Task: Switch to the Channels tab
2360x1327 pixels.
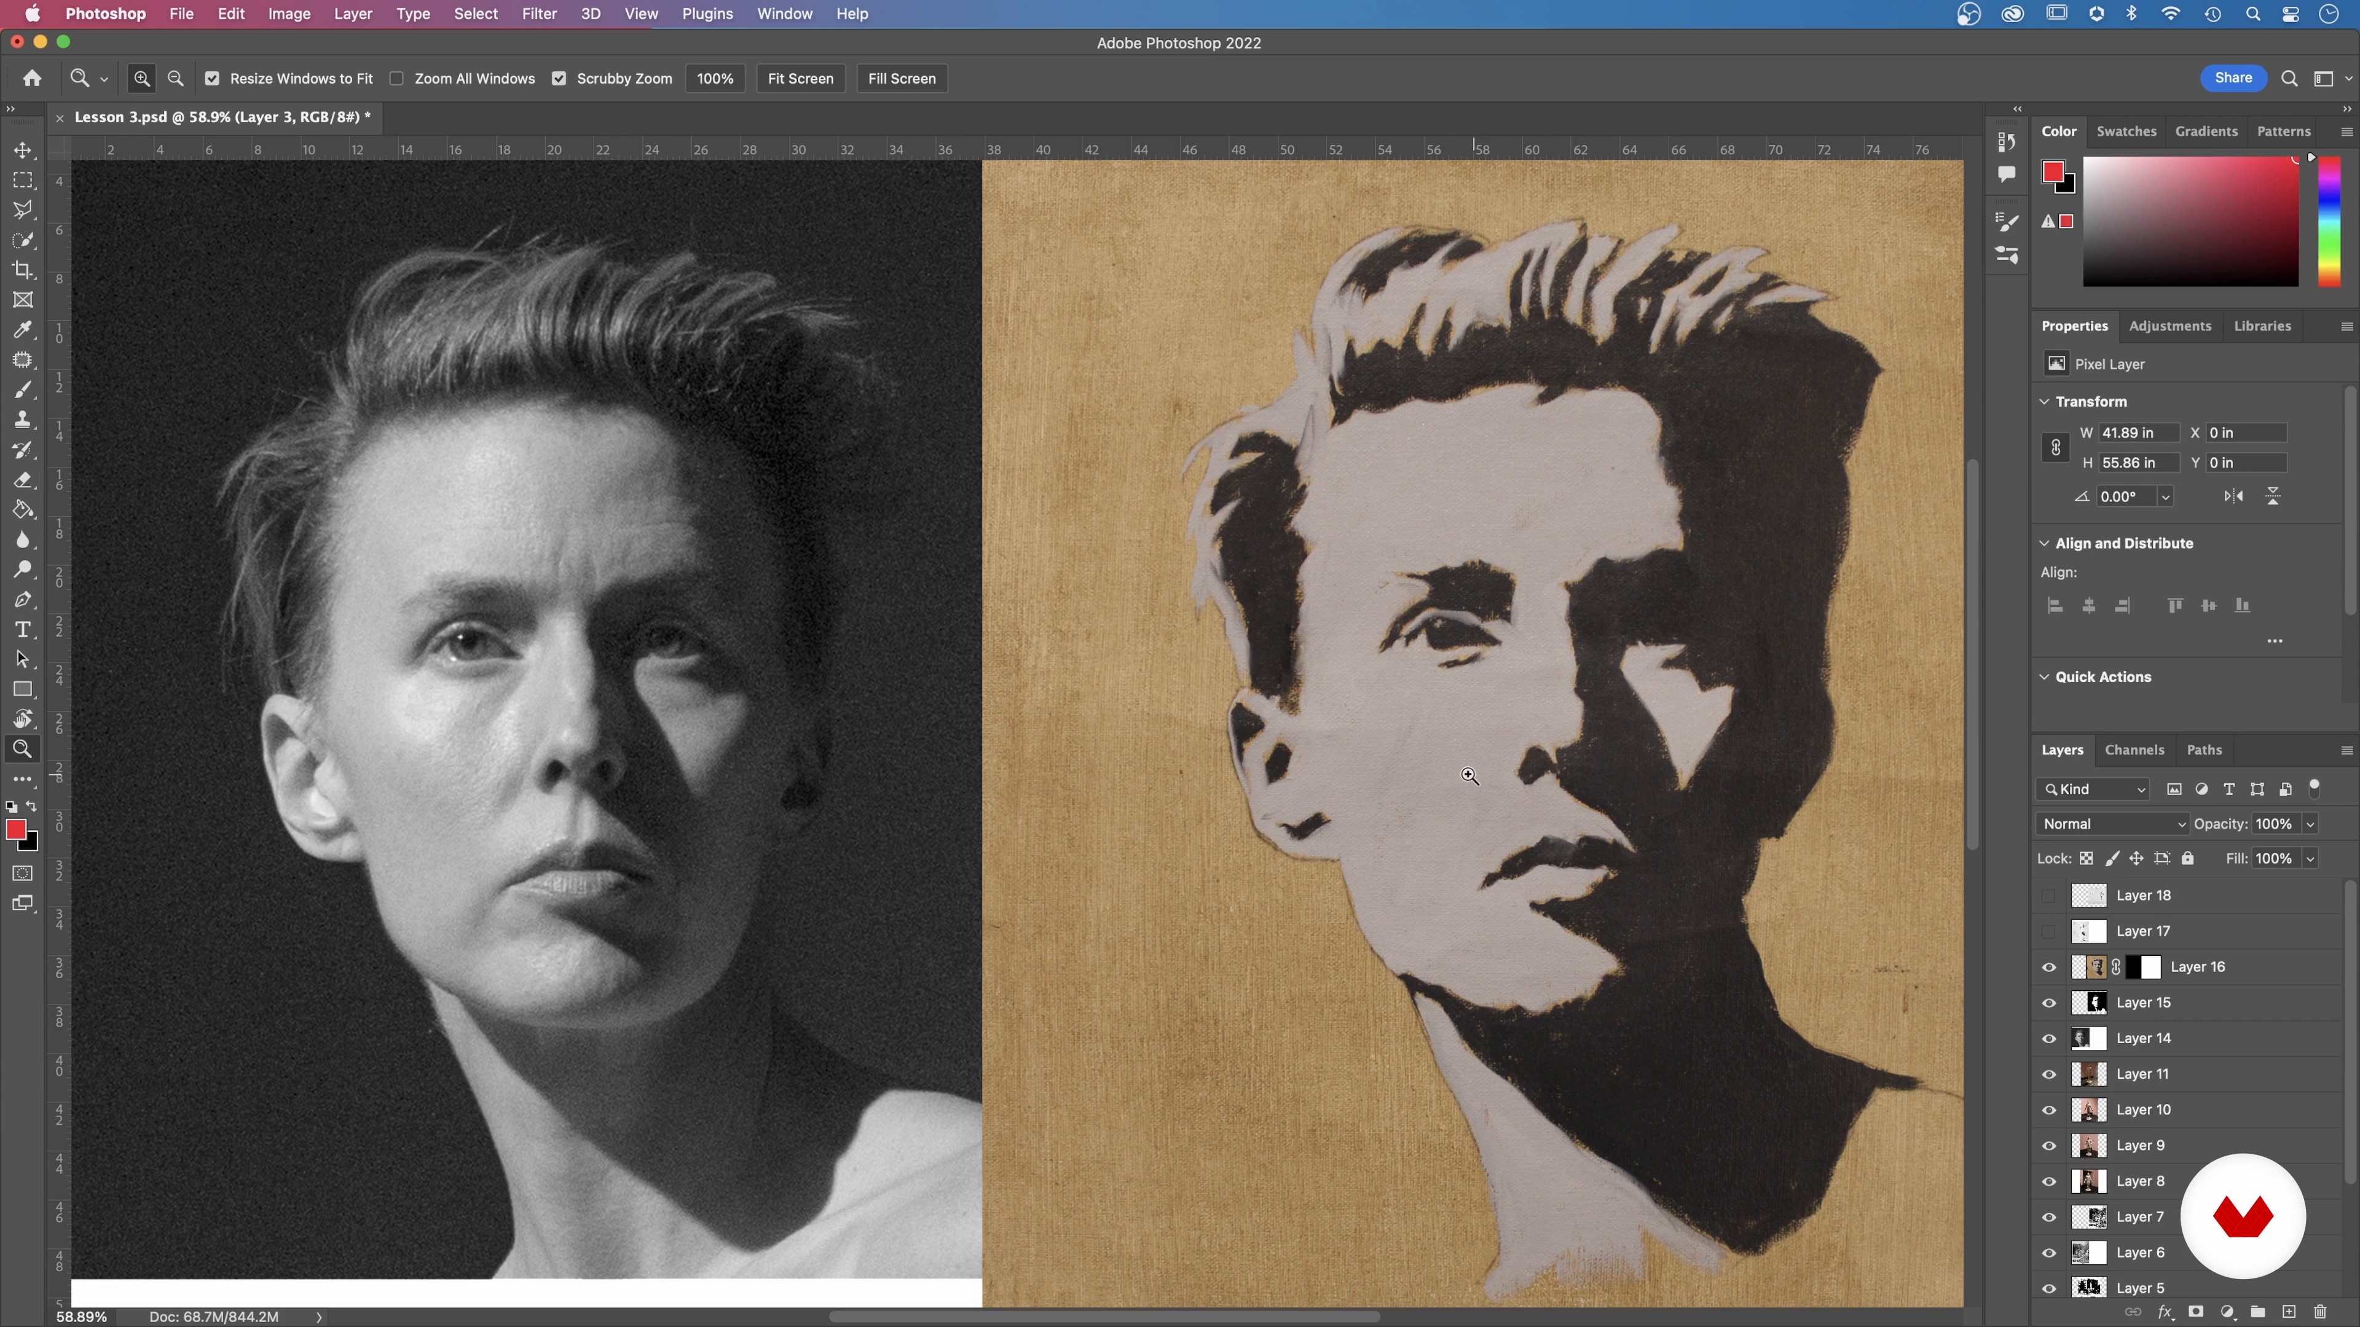Action: tap(2134, 750)
